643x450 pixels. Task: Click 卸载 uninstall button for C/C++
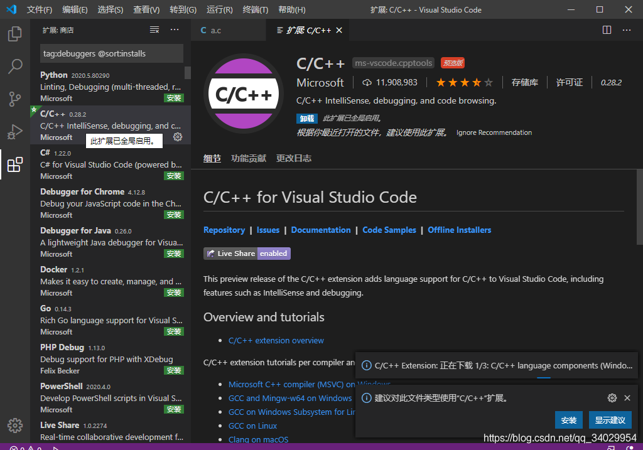306,119
